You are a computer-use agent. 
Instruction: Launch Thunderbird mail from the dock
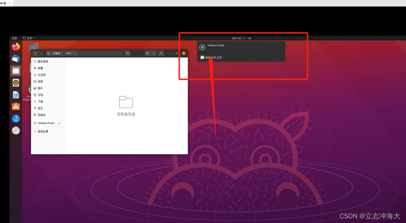pyautogui.click(x=16, y=59)
